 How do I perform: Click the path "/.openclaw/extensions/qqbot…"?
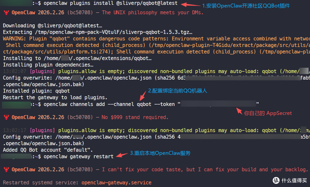(111, 58)
